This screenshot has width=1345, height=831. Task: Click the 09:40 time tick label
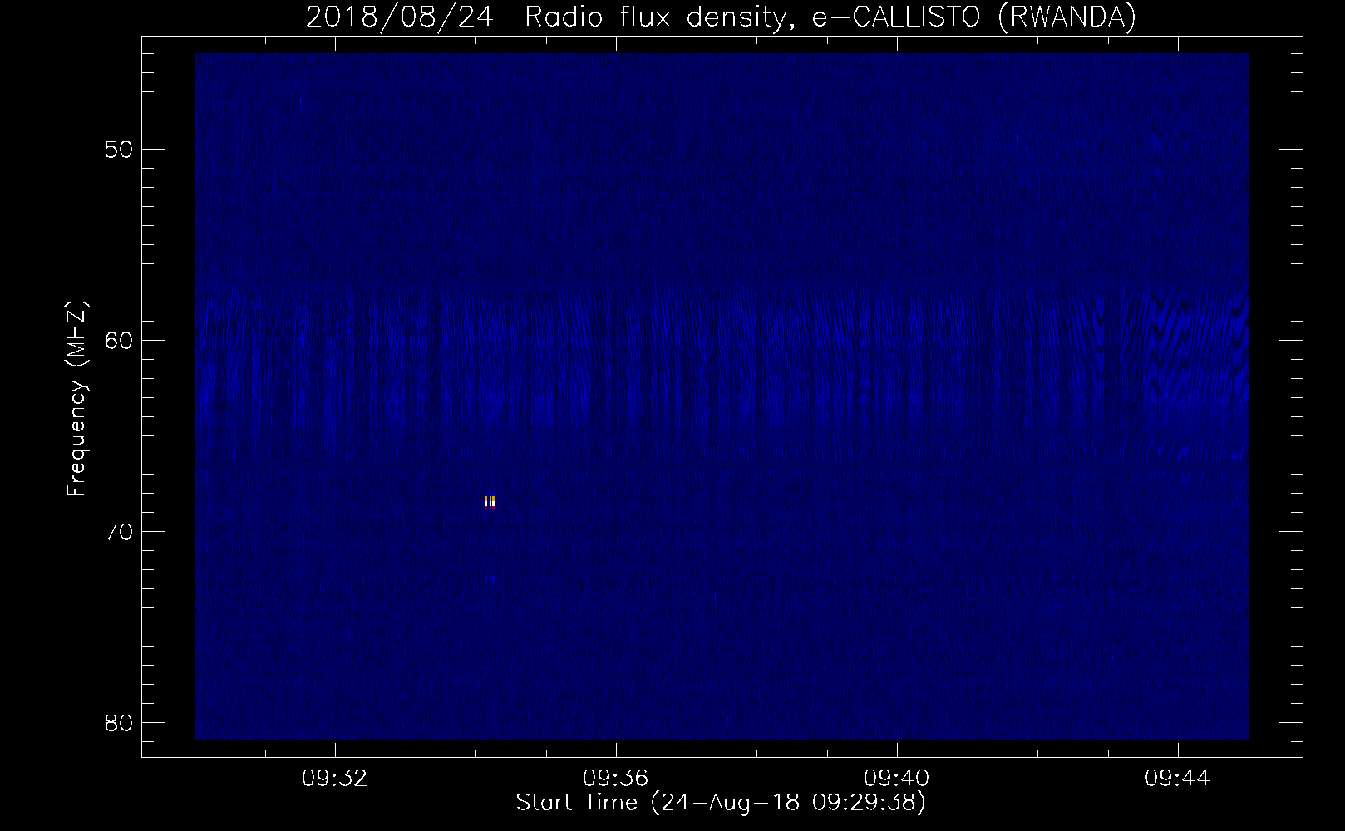[x=897, y=779]
